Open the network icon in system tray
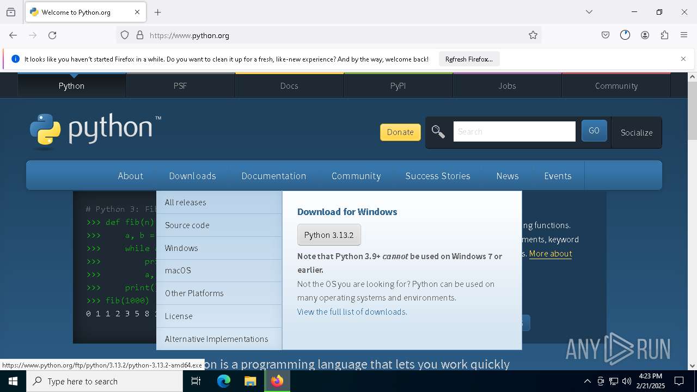 pos(614,381)
